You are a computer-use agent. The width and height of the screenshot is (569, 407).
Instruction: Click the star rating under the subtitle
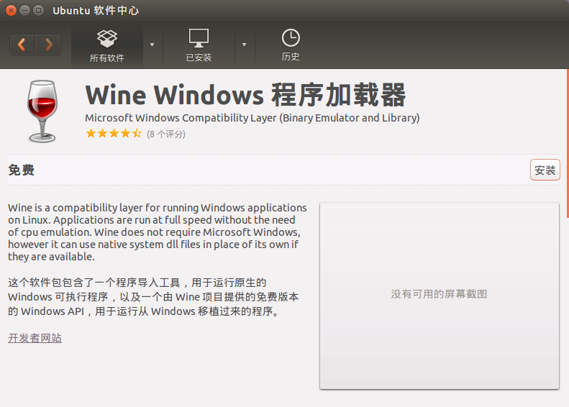tap(114, 134)
